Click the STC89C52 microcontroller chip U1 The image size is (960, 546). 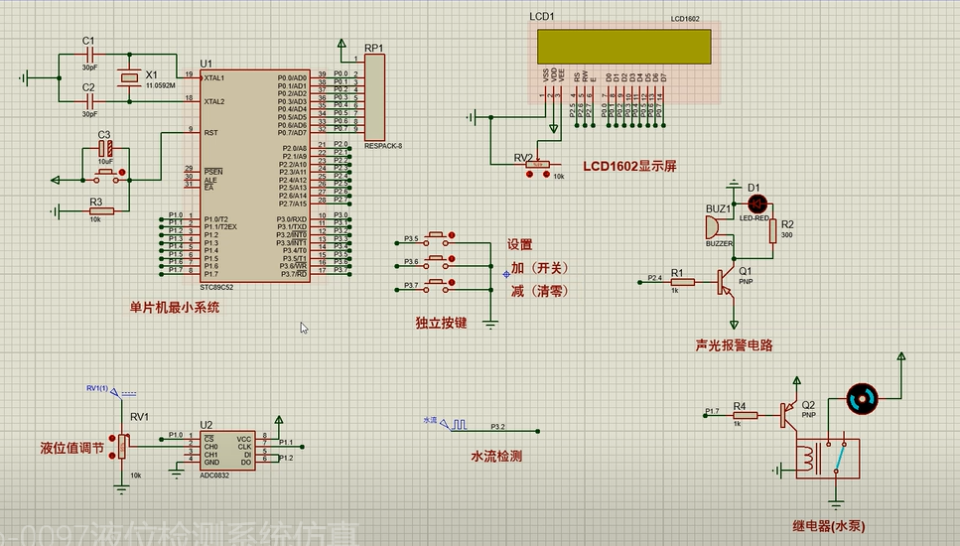pos(254,176)
